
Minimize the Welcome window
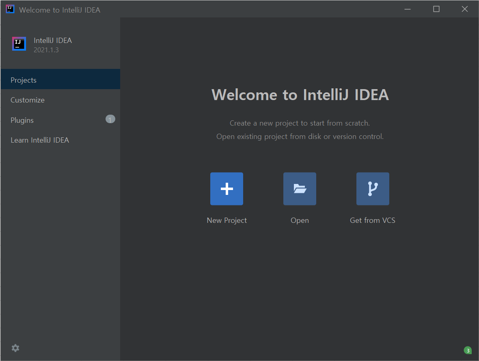pos(408,9)
